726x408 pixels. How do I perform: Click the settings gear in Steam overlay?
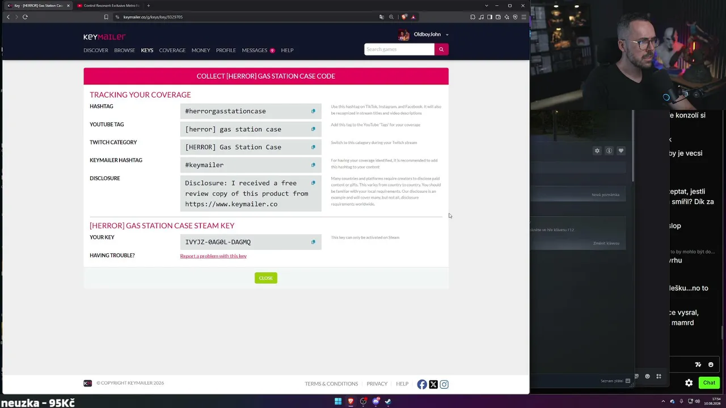(x=597, y=151)
